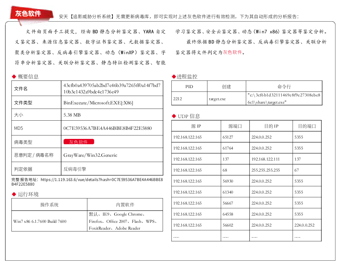337x263 pixels.
Task: Select MD5 value 0C7E59536A7BE4A446BBE8B4F22E5880
Action: (x=108, y=128)
